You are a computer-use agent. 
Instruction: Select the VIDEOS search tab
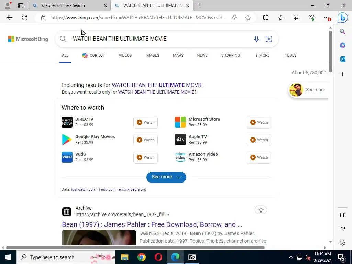tap(125, 55)
